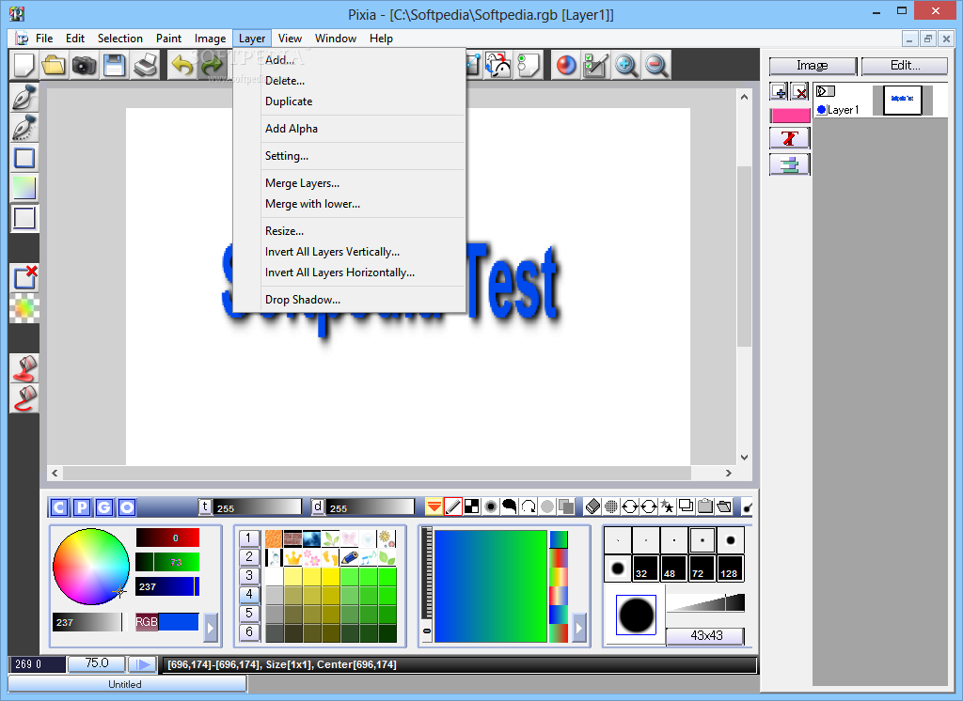Click the play arrow next to 75.0 zoom
This screenshot has height=701, width=963.
(143, 664)
